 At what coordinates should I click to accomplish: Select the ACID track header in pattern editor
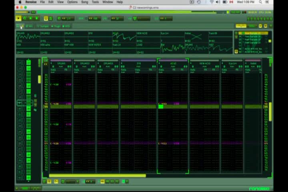coord(173,63)
